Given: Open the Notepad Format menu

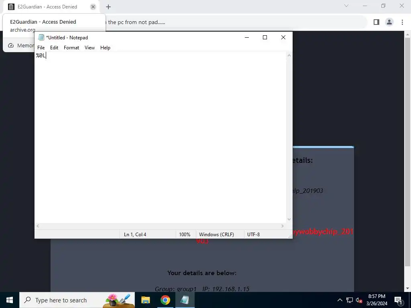Looking at the screenshot, I should [71, 48].
